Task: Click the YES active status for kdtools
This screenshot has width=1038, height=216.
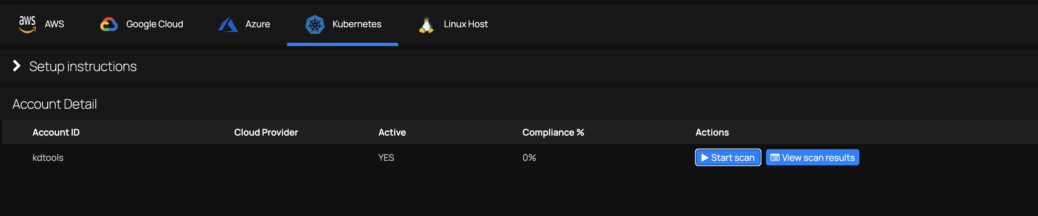Action: tap(385, 157)
